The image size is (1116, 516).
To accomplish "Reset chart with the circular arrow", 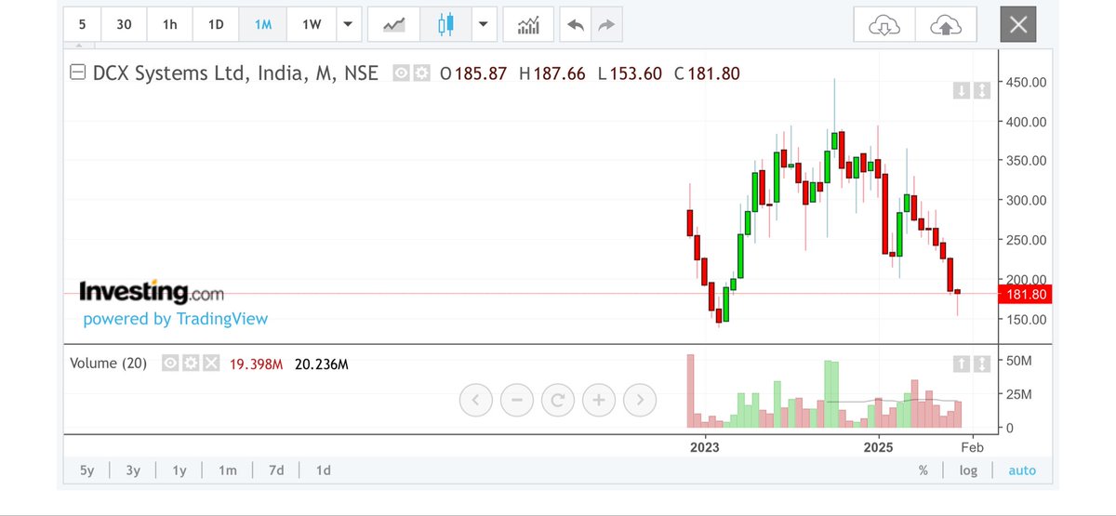I will 558,401.
